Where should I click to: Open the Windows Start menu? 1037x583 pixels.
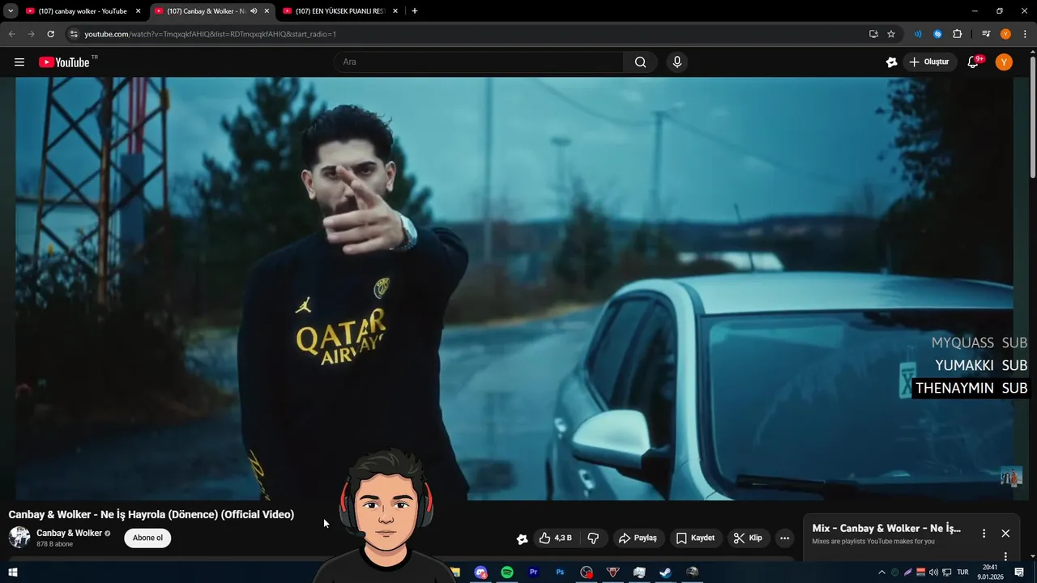[x=12, y=572]
